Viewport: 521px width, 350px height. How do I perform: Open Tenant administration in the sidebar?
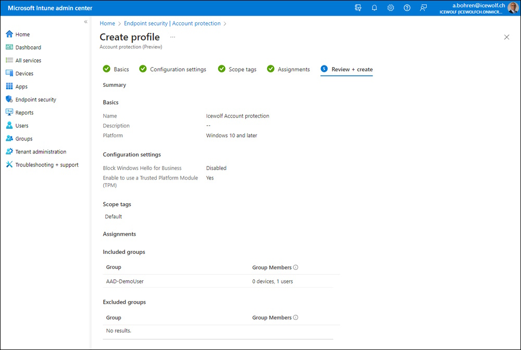41,152
